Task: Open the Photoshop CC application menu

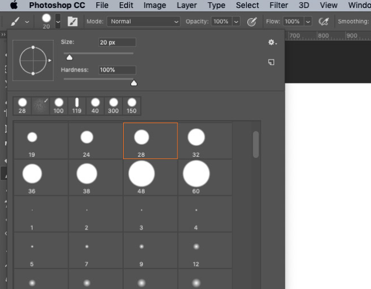Action: 57,5
